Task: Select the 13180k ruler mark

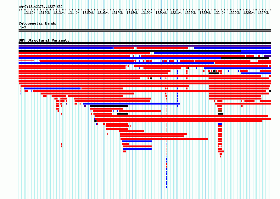Action: (132, 13)
